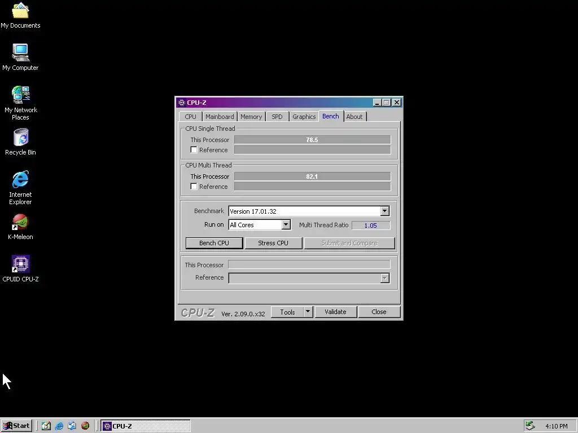Viewport: 578px width, 433px height.
Task: Click the system tray network icon
Action: pyautogui.click(x=530, y=426)
